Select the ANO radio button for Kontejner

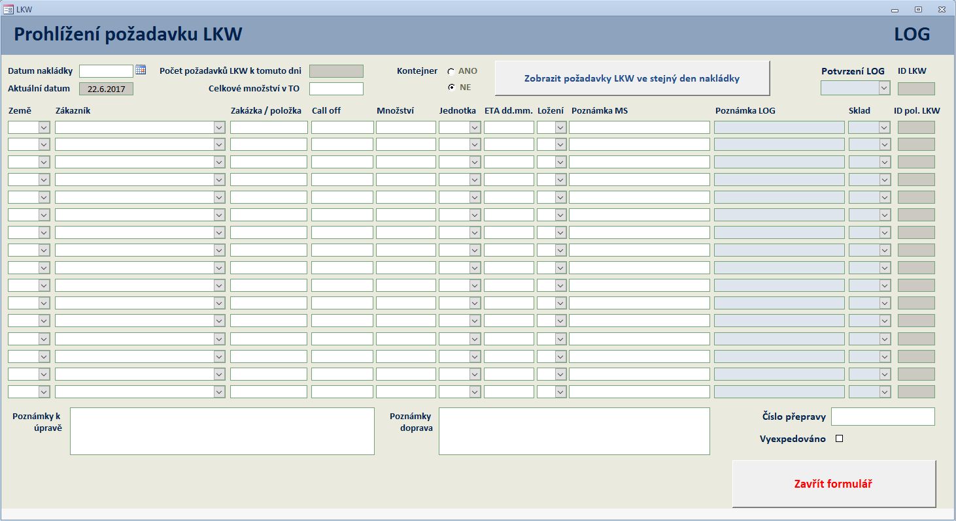click(451, 71)
